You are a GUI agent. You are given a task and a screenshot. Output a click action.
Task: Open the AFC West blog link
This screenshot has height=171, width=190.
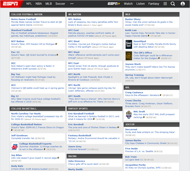click(74, 41)
